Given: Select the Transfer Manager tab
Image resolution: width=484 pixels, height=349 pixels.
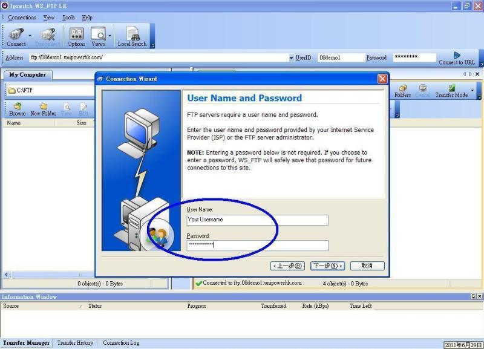Looking at the screenshot, I should click(26, 343).
